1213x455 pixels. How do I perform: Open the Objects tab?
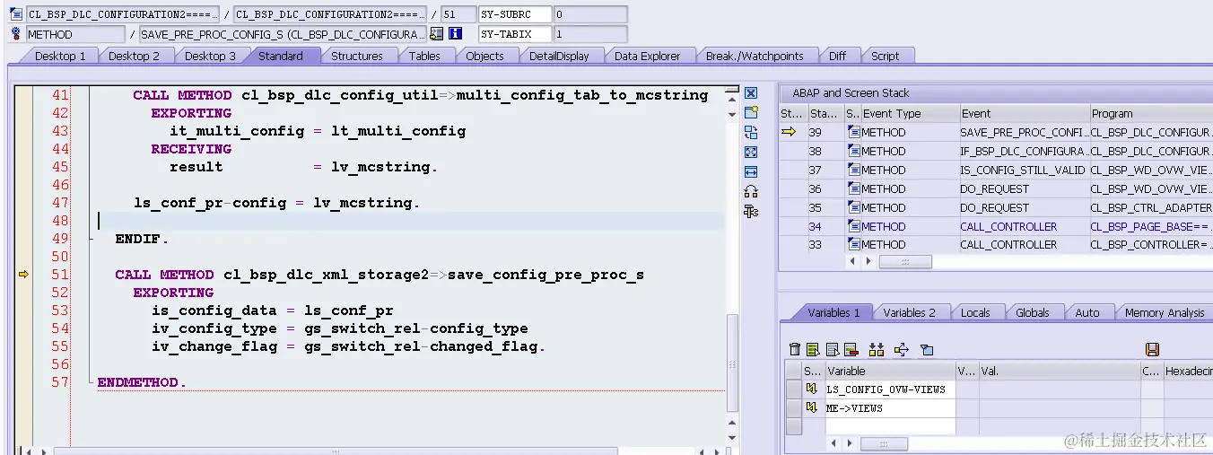click(x=484, y=56)
